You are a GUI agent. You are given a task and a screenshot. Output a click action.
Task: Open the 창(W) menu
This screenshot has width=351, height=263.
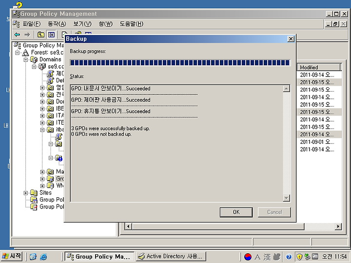coord(106,24)
